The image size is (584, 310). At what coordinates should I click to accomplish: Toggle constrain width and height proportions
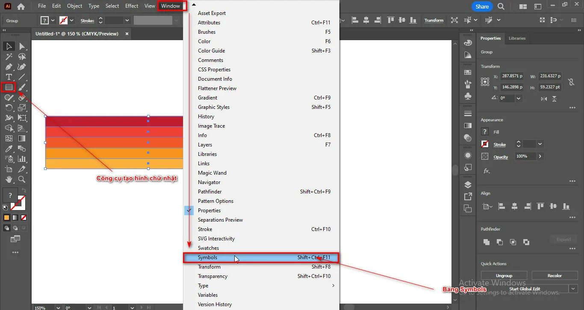[x=571, y=82]
